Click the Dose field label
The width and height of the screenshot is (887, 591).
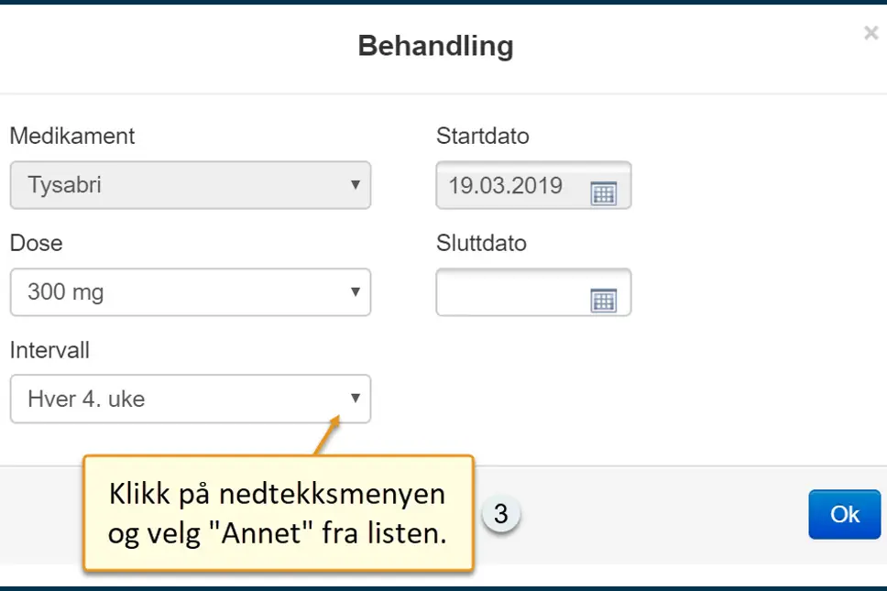36,243
